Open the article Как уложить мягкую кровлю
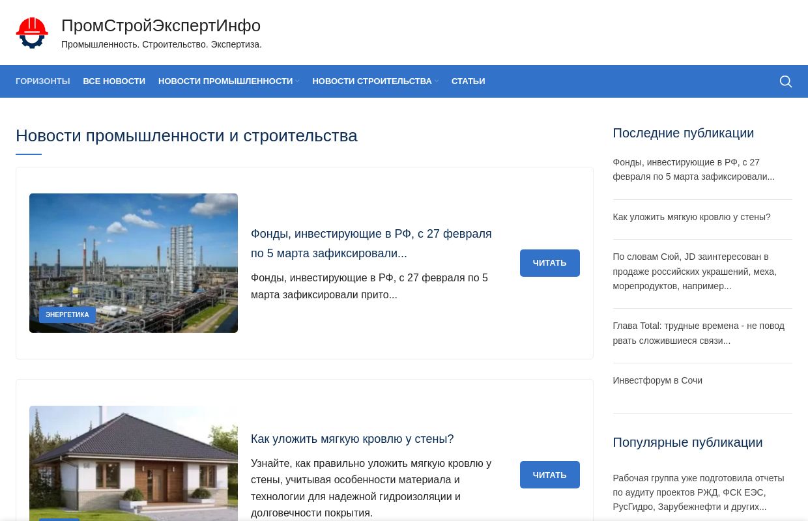Viewport: 808px width, 521px height. 352,439
